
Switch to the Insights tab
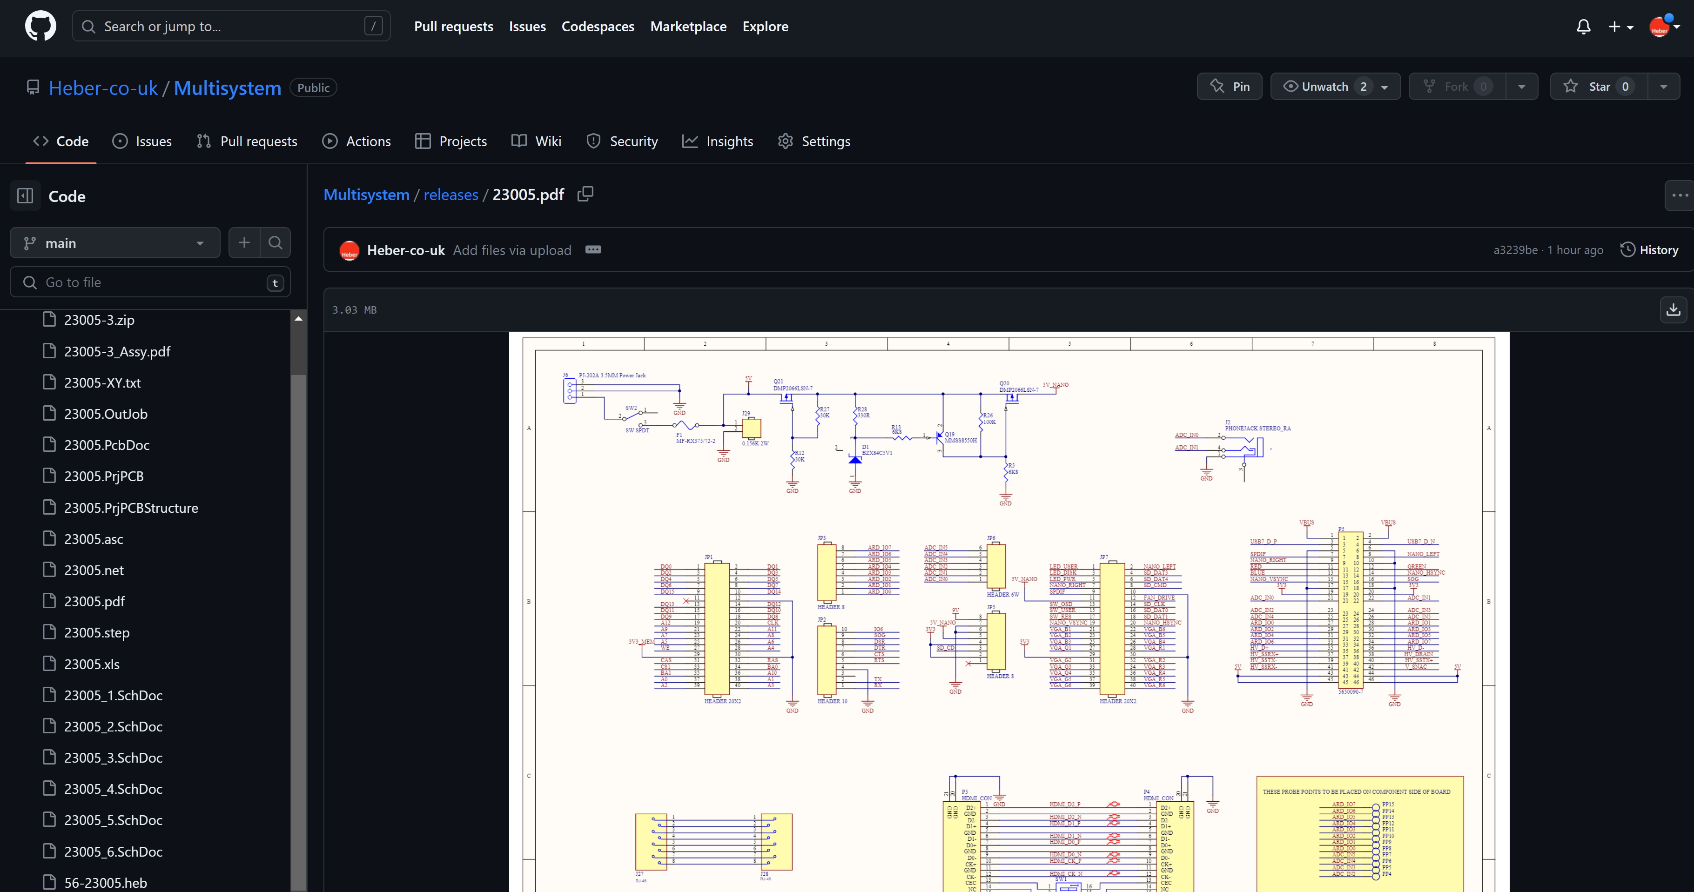718,141
